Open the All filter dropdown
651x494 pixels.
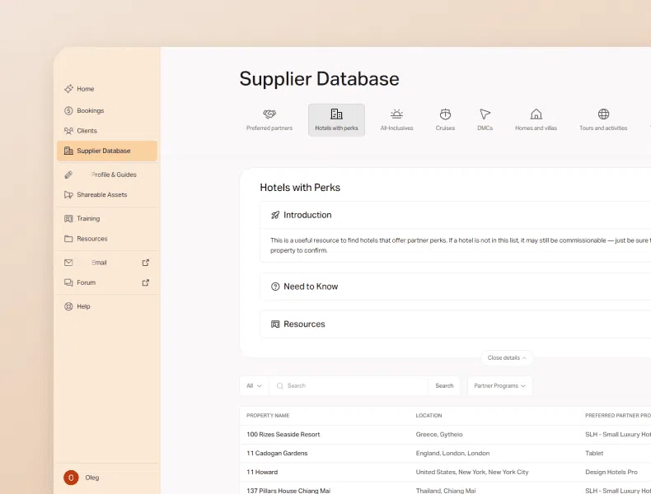[254, 386]
